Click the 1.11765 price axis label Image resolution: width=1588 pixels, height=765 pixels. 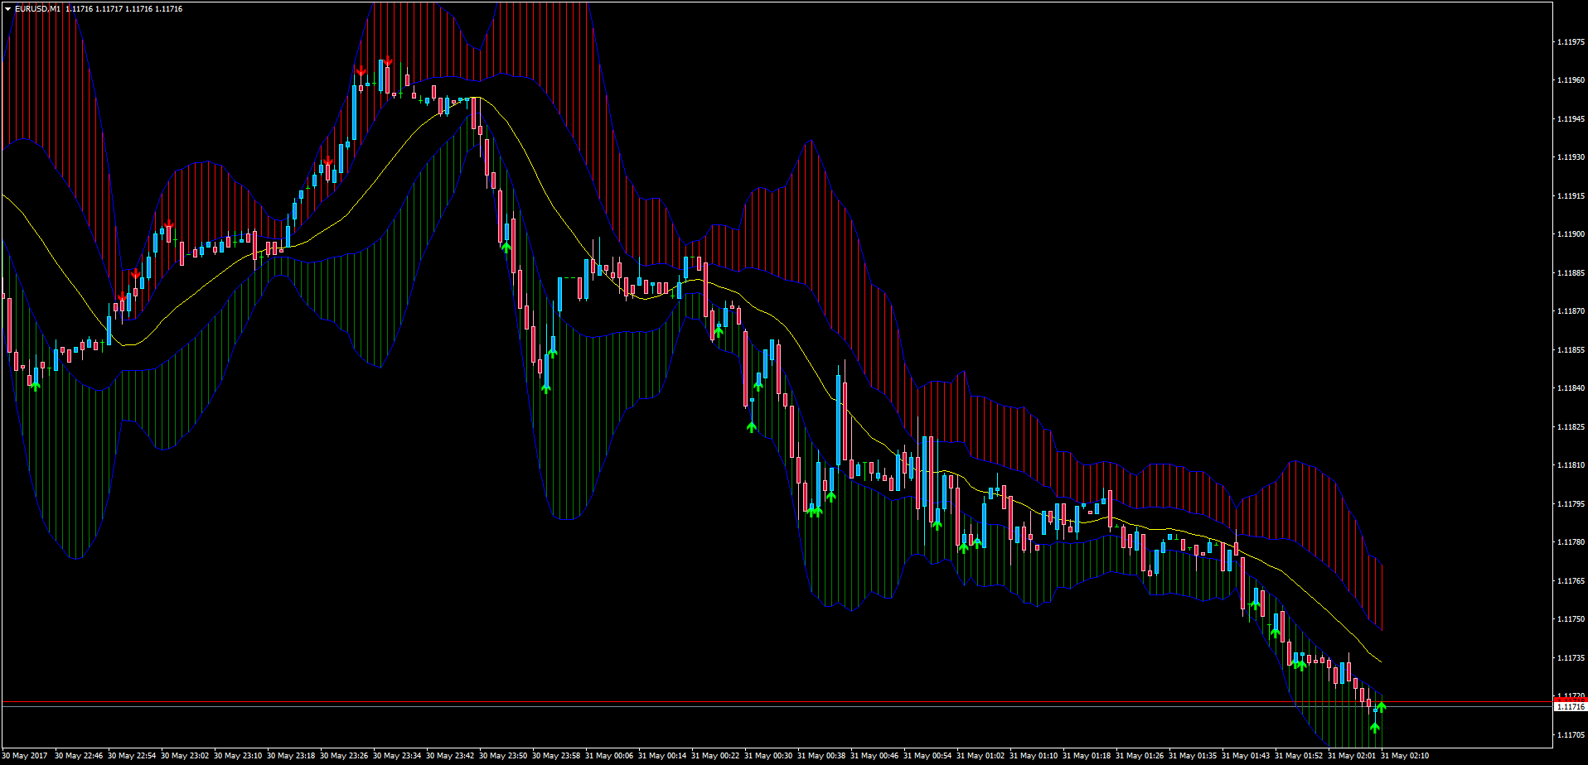pos(1571,580)
